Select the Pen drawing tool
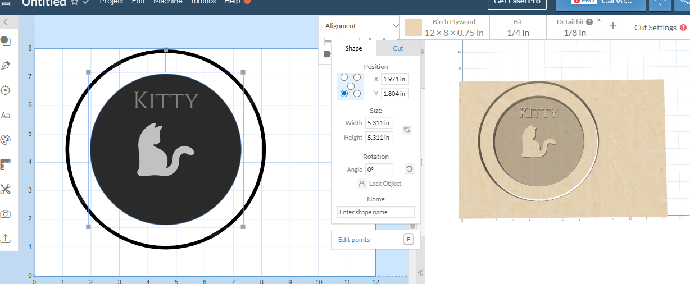 pos(6,66)
